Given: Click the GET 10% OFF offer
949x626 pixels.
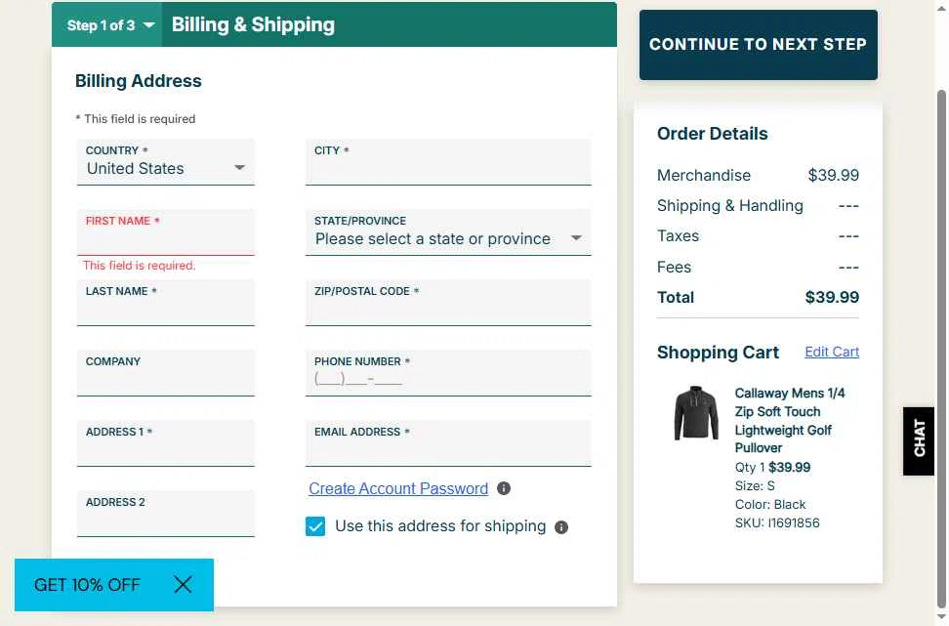Looking at the screenshot, I should tap(88, 585).
